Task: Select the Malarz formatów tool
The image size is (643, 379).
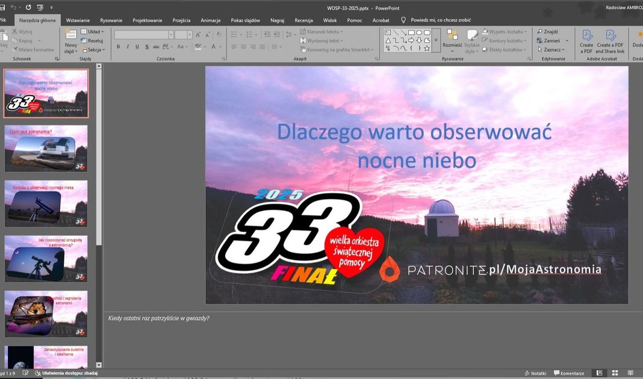Action: click(x=34, y=49)
